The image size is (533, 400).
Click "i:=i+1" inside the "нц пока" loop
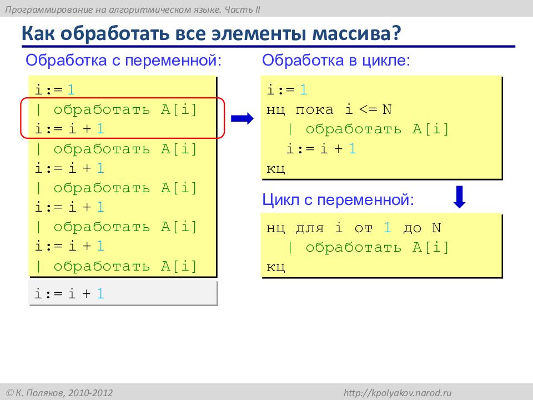tap(321, 149)
